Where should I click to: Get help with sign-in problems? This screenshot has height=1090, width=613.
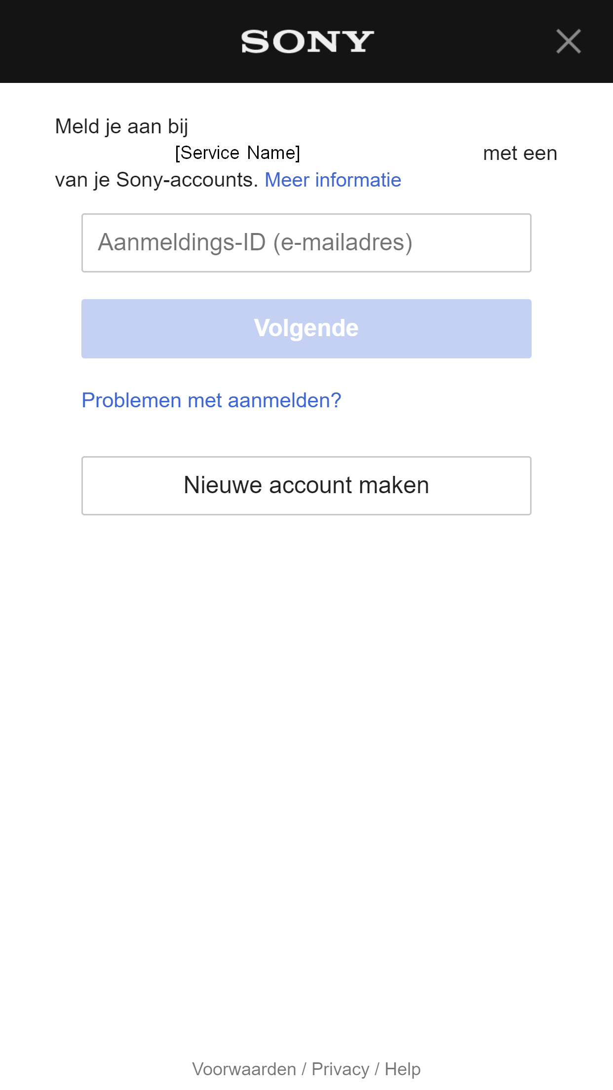211,400
